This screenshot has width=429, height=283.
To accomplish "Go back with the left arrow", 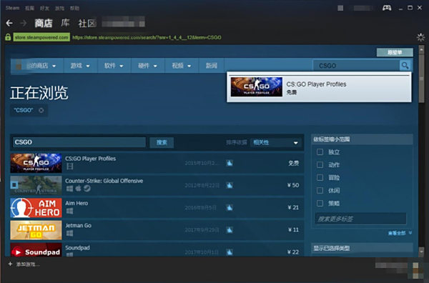I will pyautogui.click(x=9, y=24).
